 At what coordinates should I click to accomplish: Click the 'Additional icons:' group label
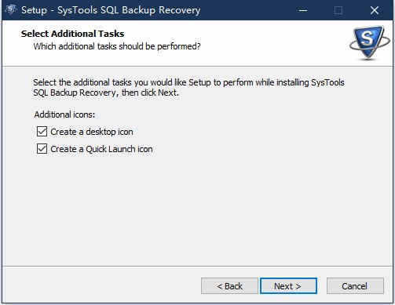(64, 114)
